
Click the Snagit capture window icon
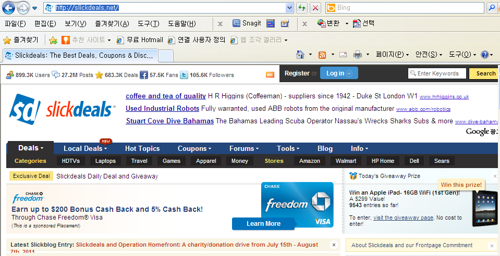(x=271, y=23)
